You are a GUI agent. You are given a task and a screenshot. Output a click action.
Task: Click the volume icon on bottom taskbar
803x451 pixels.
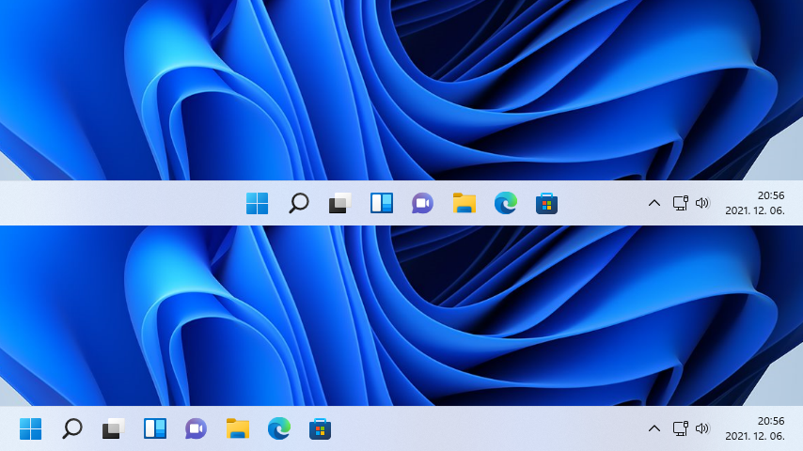(702, 428)
